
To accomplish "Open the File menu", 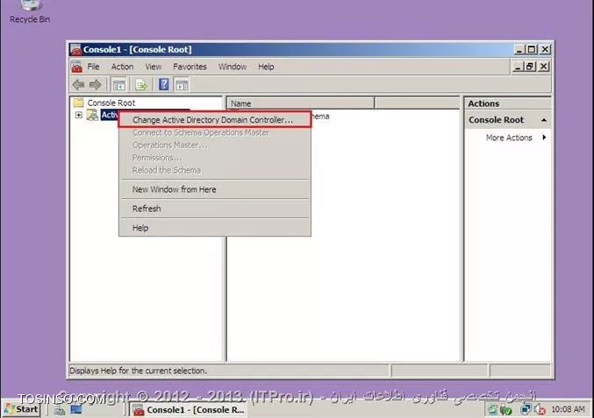I will click(x=93, y=67).
